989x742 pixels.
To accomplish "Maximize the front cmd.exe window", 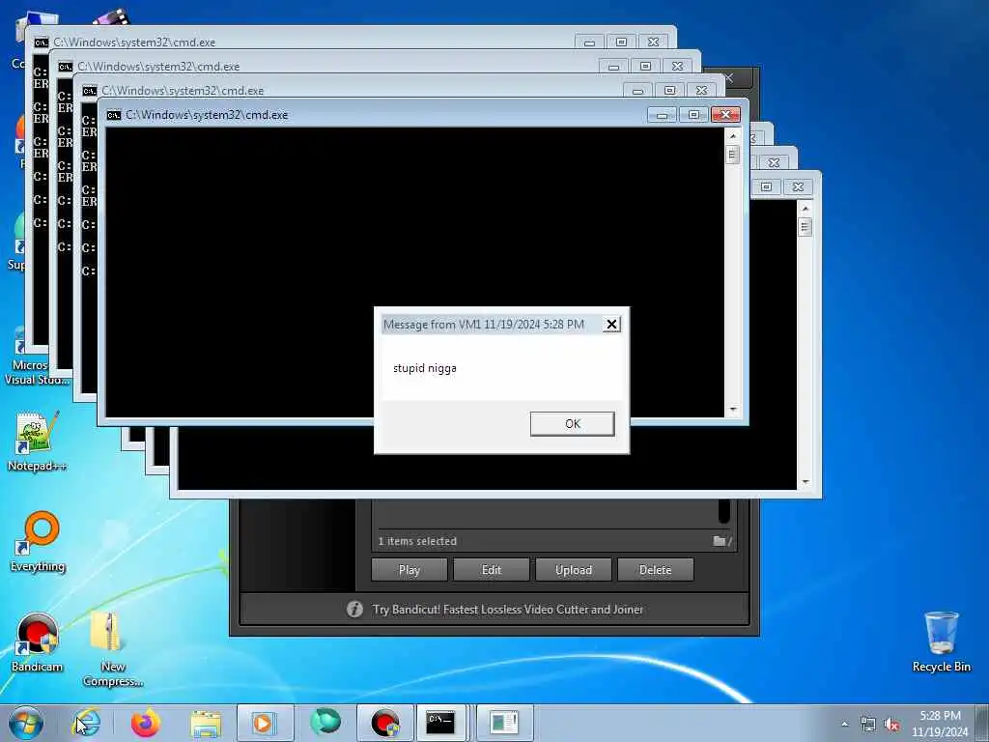I will point(693,115).
